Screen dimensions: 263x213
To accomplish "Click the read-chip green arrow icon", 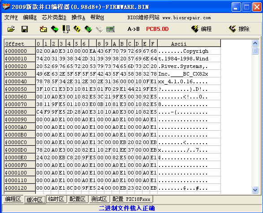I will point(55,29).
